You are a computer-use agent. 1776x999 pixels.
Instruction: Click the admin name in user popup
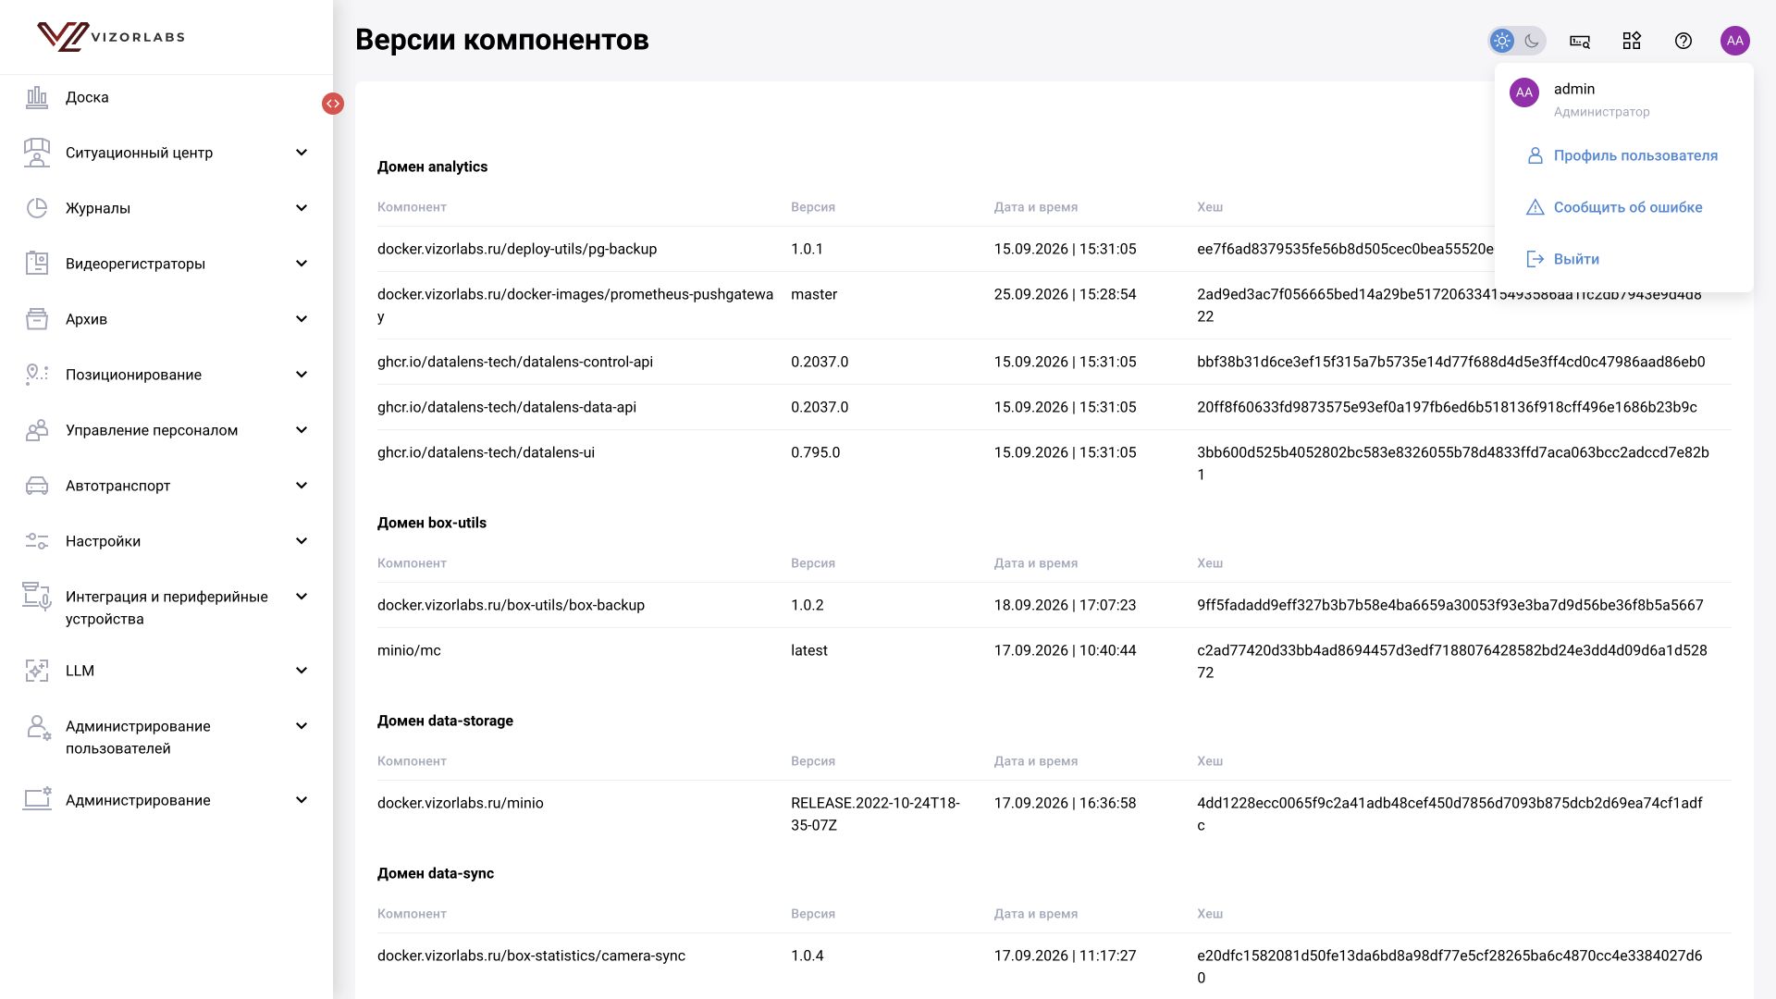click(x=1574, y=89)
